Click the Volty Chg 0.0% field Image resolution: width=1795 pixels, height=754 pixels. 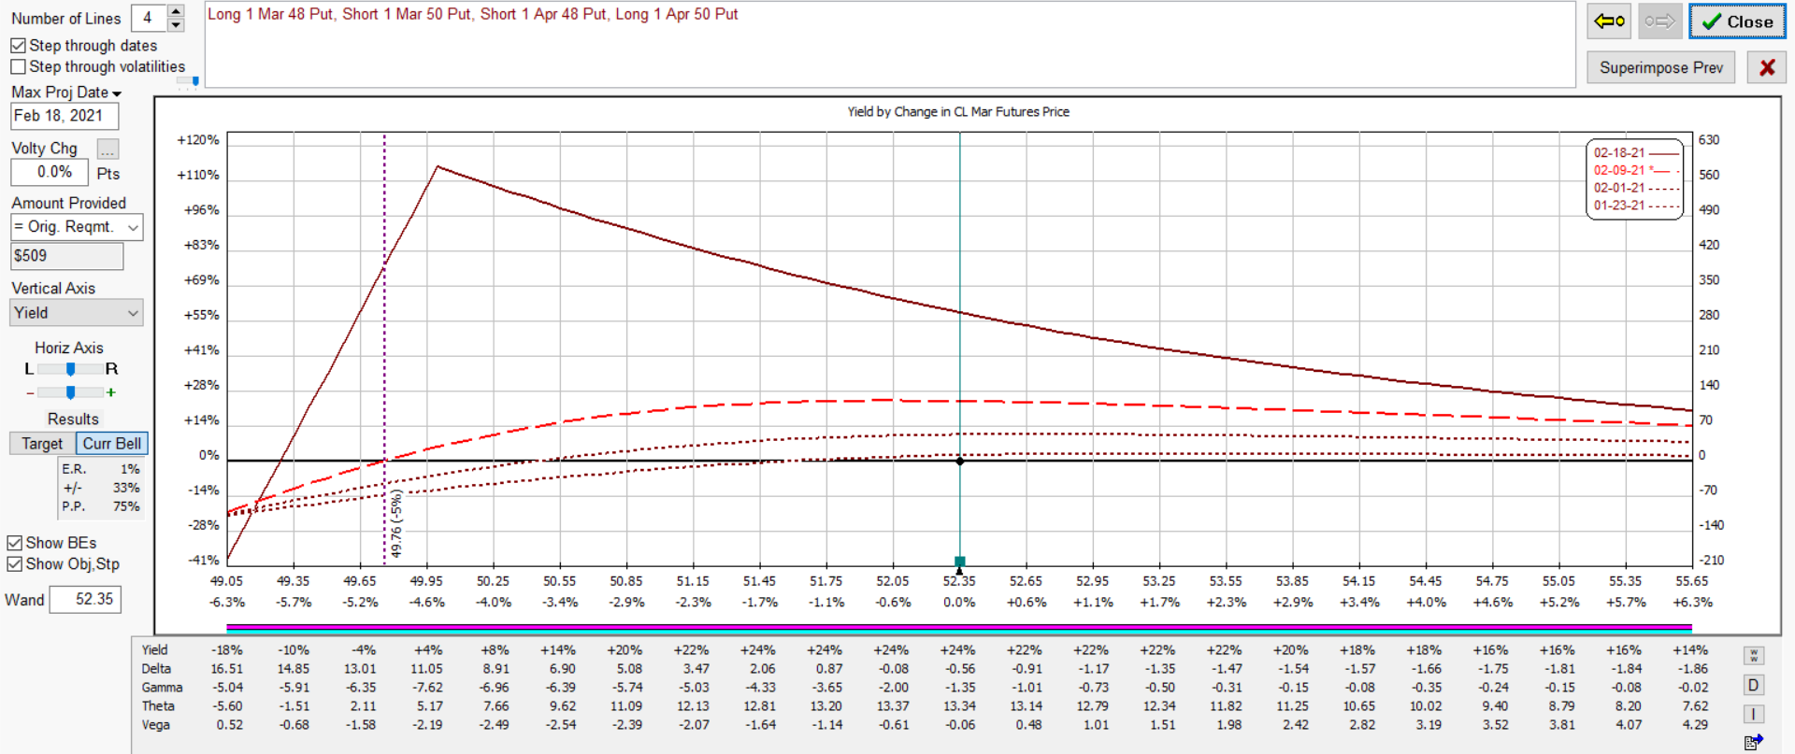[x=50, y=172]
